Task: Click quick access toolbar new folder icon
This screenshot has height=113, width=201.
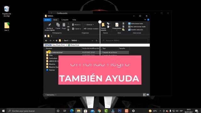Action: click(48, 36)
